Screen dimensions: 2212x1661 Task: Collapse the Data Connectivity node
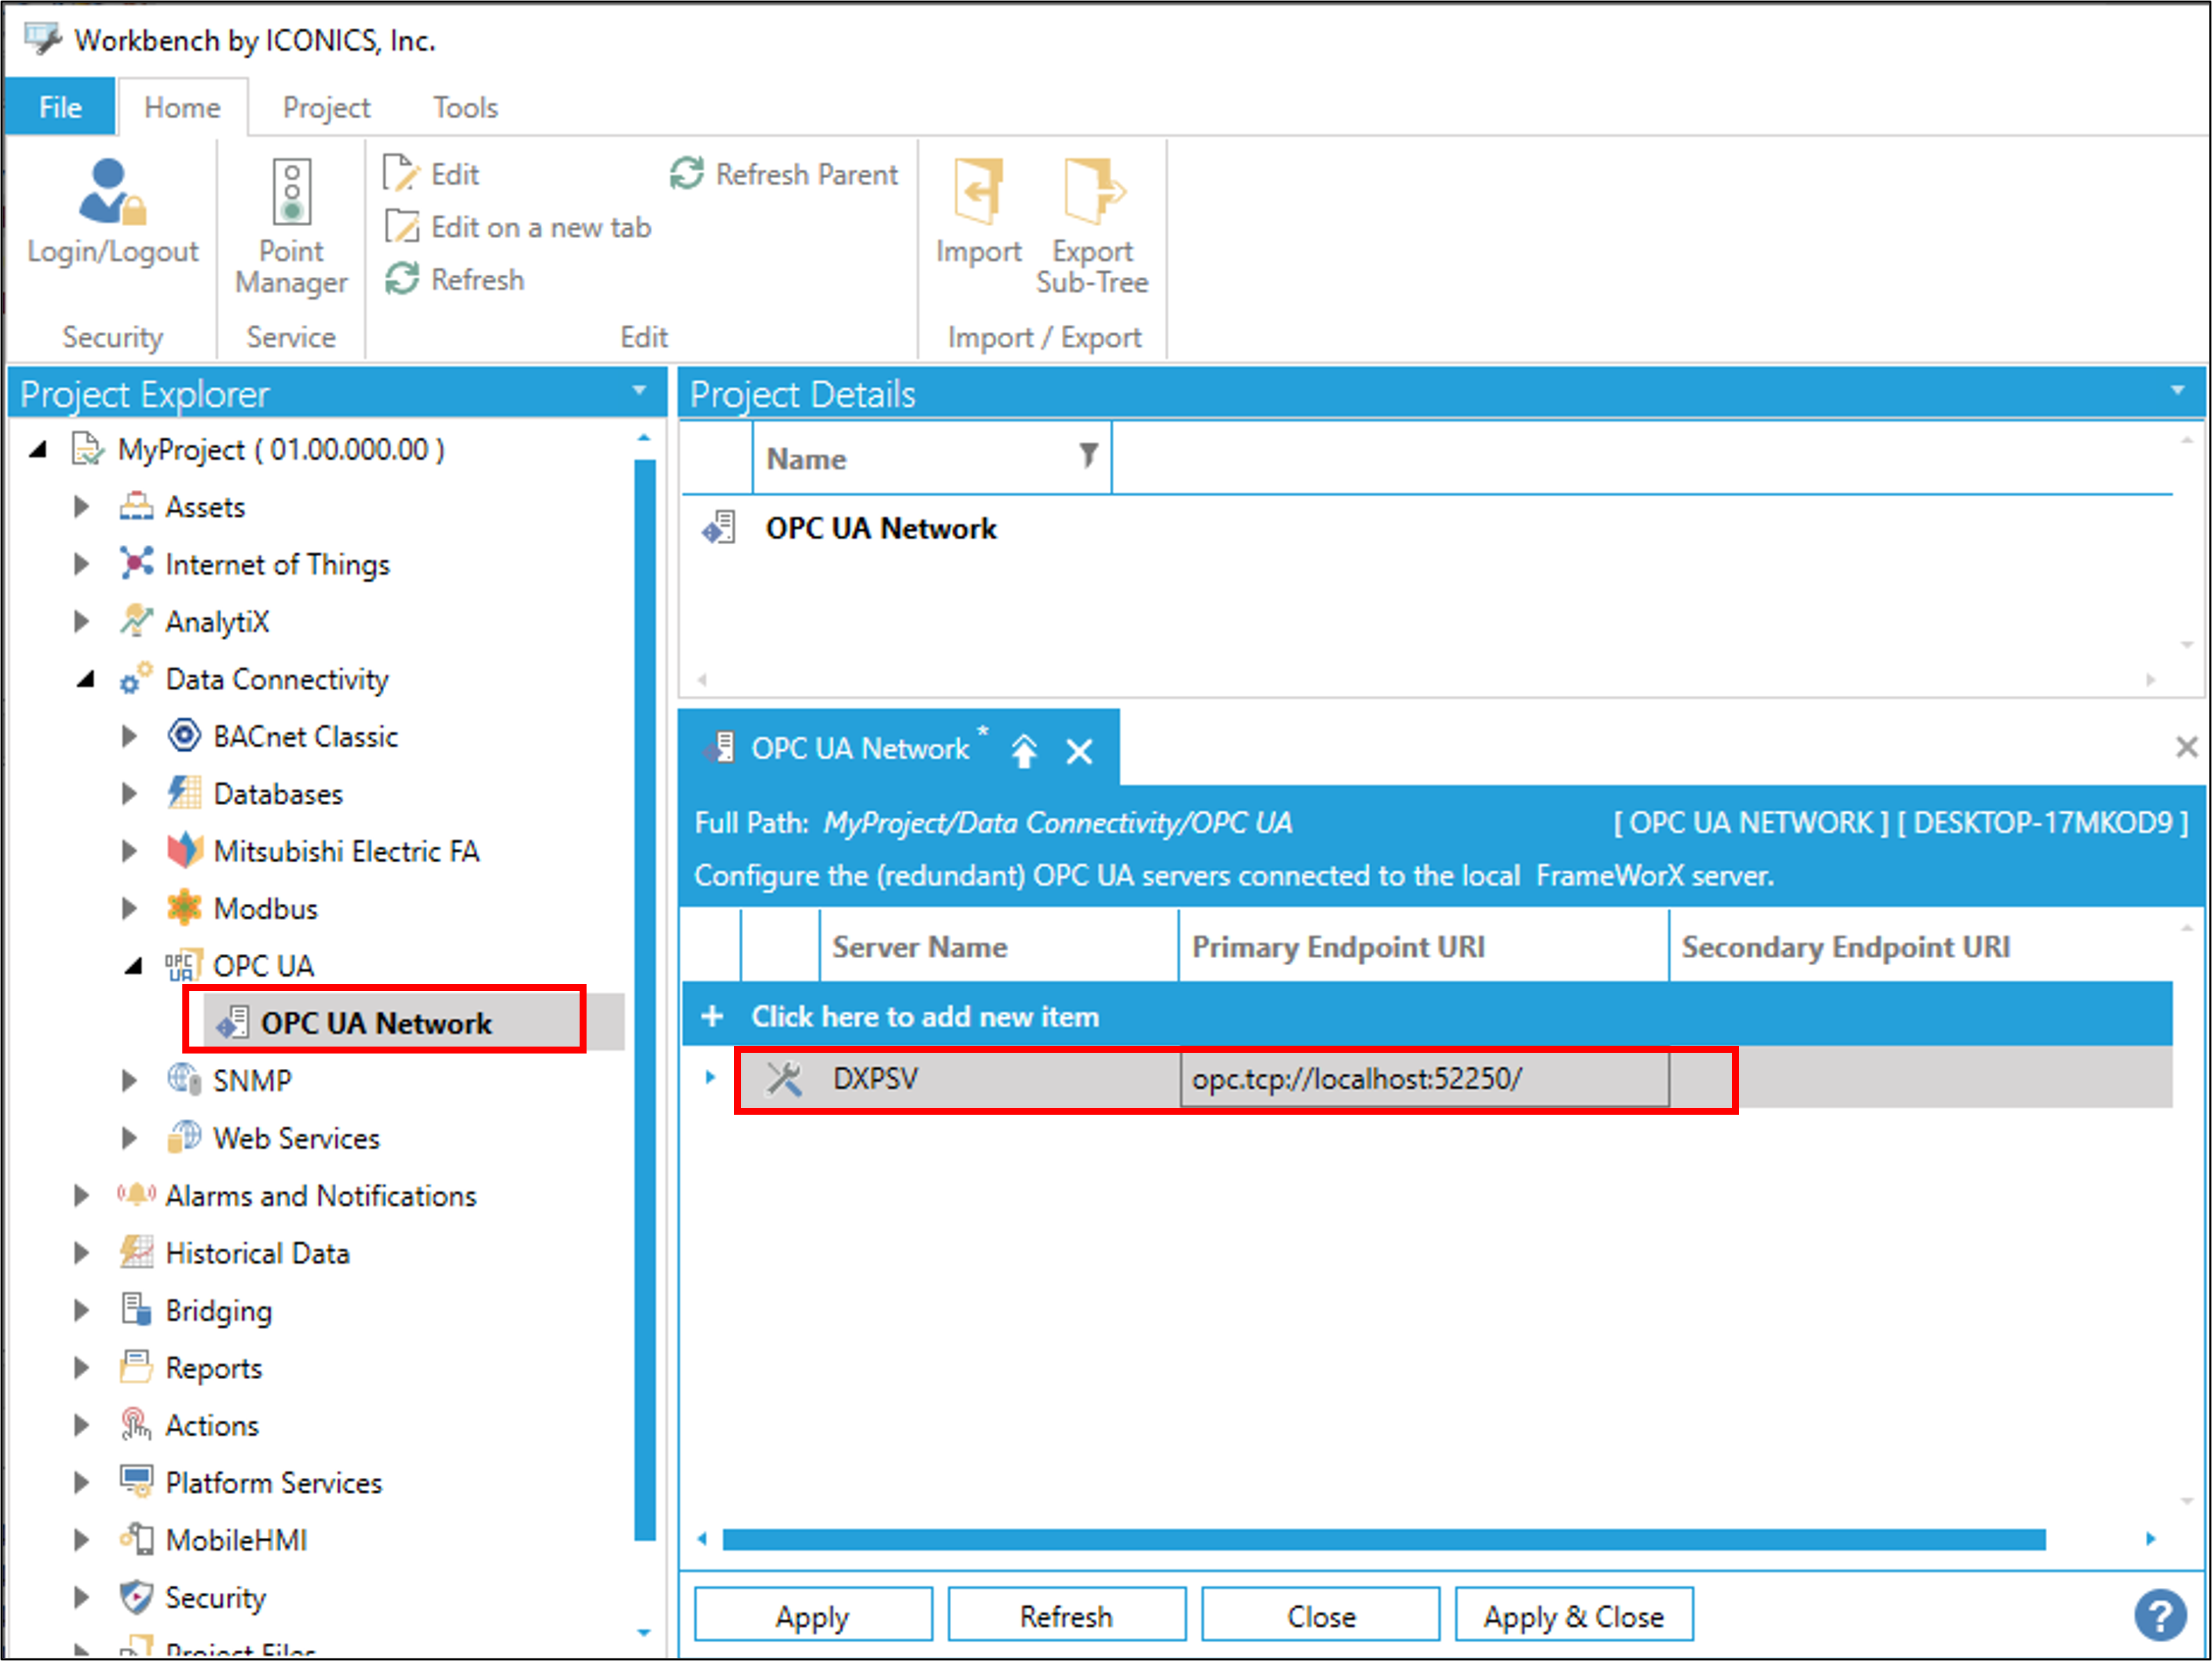[x=85, y=680]
